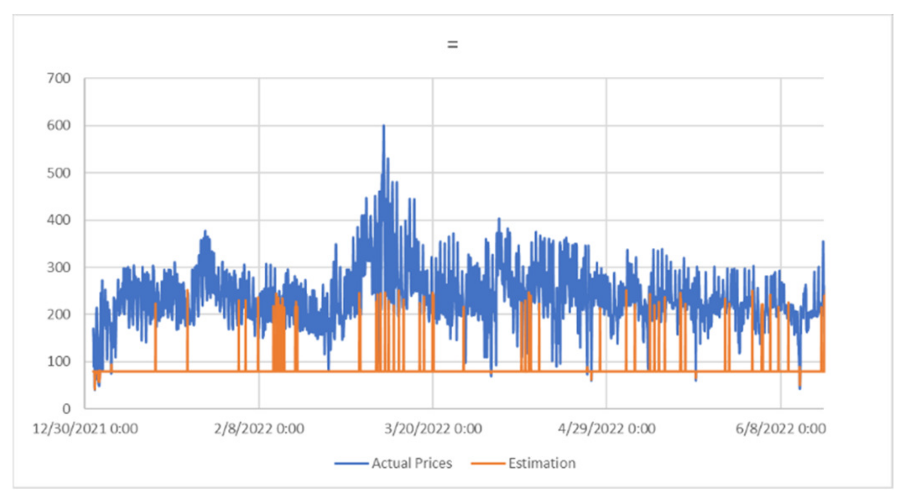The height and width of the screenshot is (503, 909).
Task: Click the highest blue price peak near 600
Action: 384,127
